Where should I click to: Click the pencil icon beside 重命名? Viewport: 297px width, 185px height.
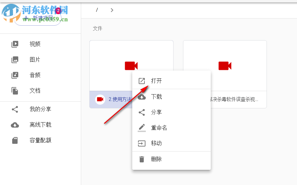142,128
